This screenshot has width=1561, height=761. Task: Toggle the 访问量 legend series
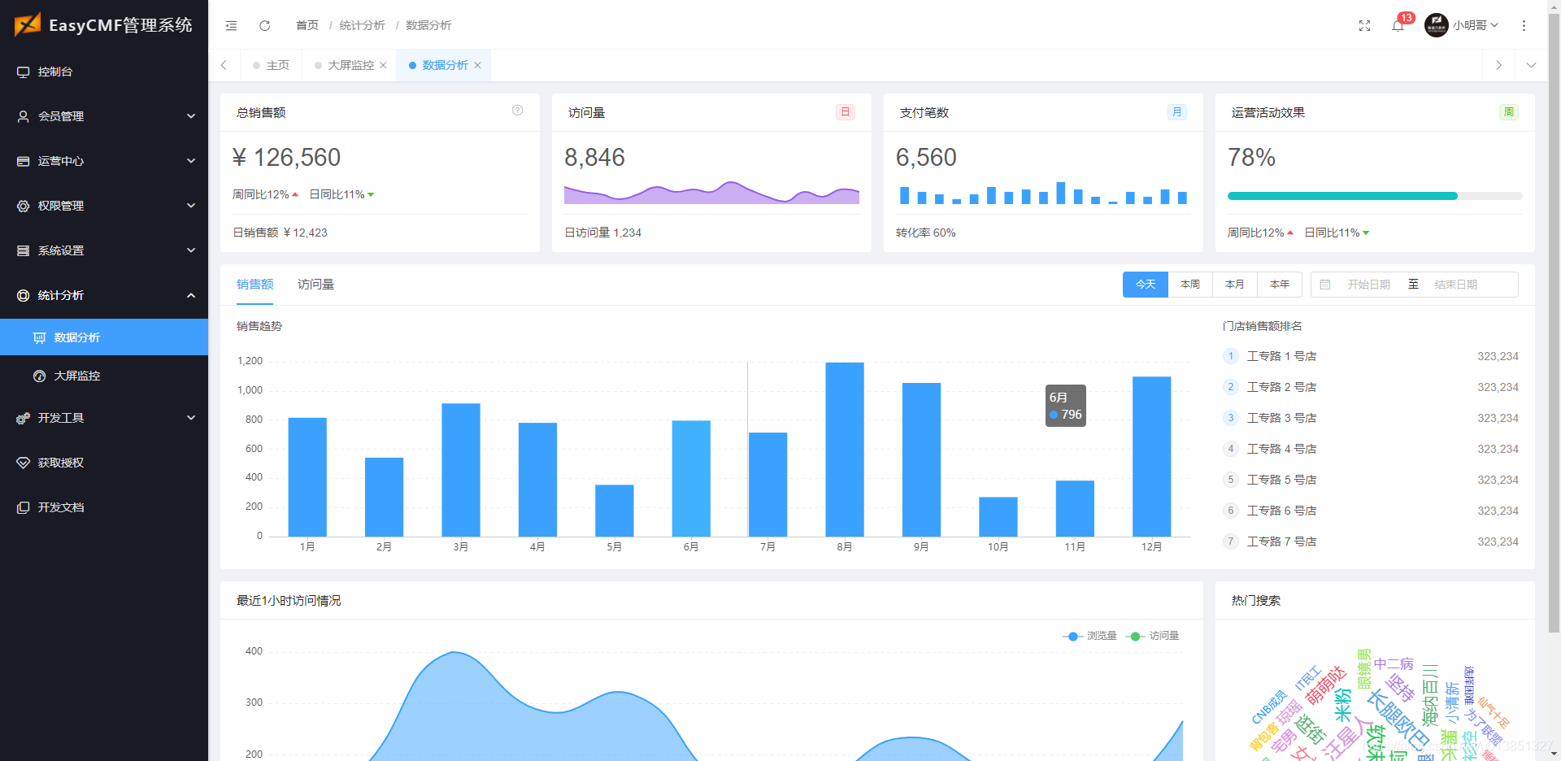coord(1152,636)
